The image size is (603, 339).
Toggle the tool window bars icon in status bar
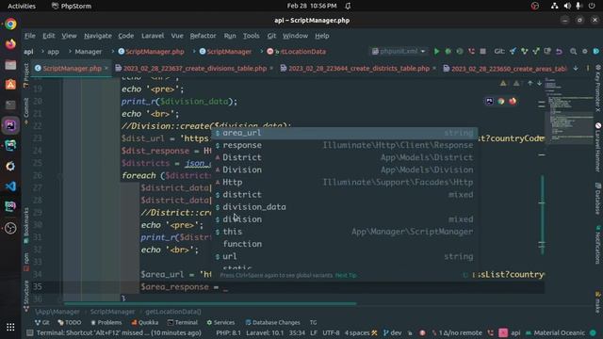[29, 332]
